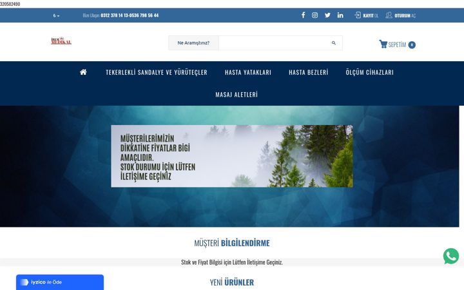Image resolution: width=464 pixels, height=290 pixels.
Task: Open Masaj Aletleri menu item
Action: coord(237,94)
